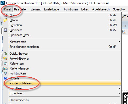This screenshot has width=128, height=104.
Task: Expand the Exportieren submenu arrow
Action: pyautogui.click(x=119, y=93)
